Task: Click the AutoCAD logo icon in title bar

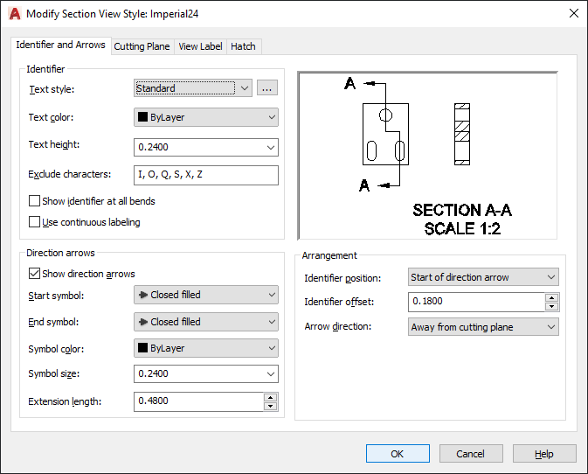Action: [x=15, y=13]
